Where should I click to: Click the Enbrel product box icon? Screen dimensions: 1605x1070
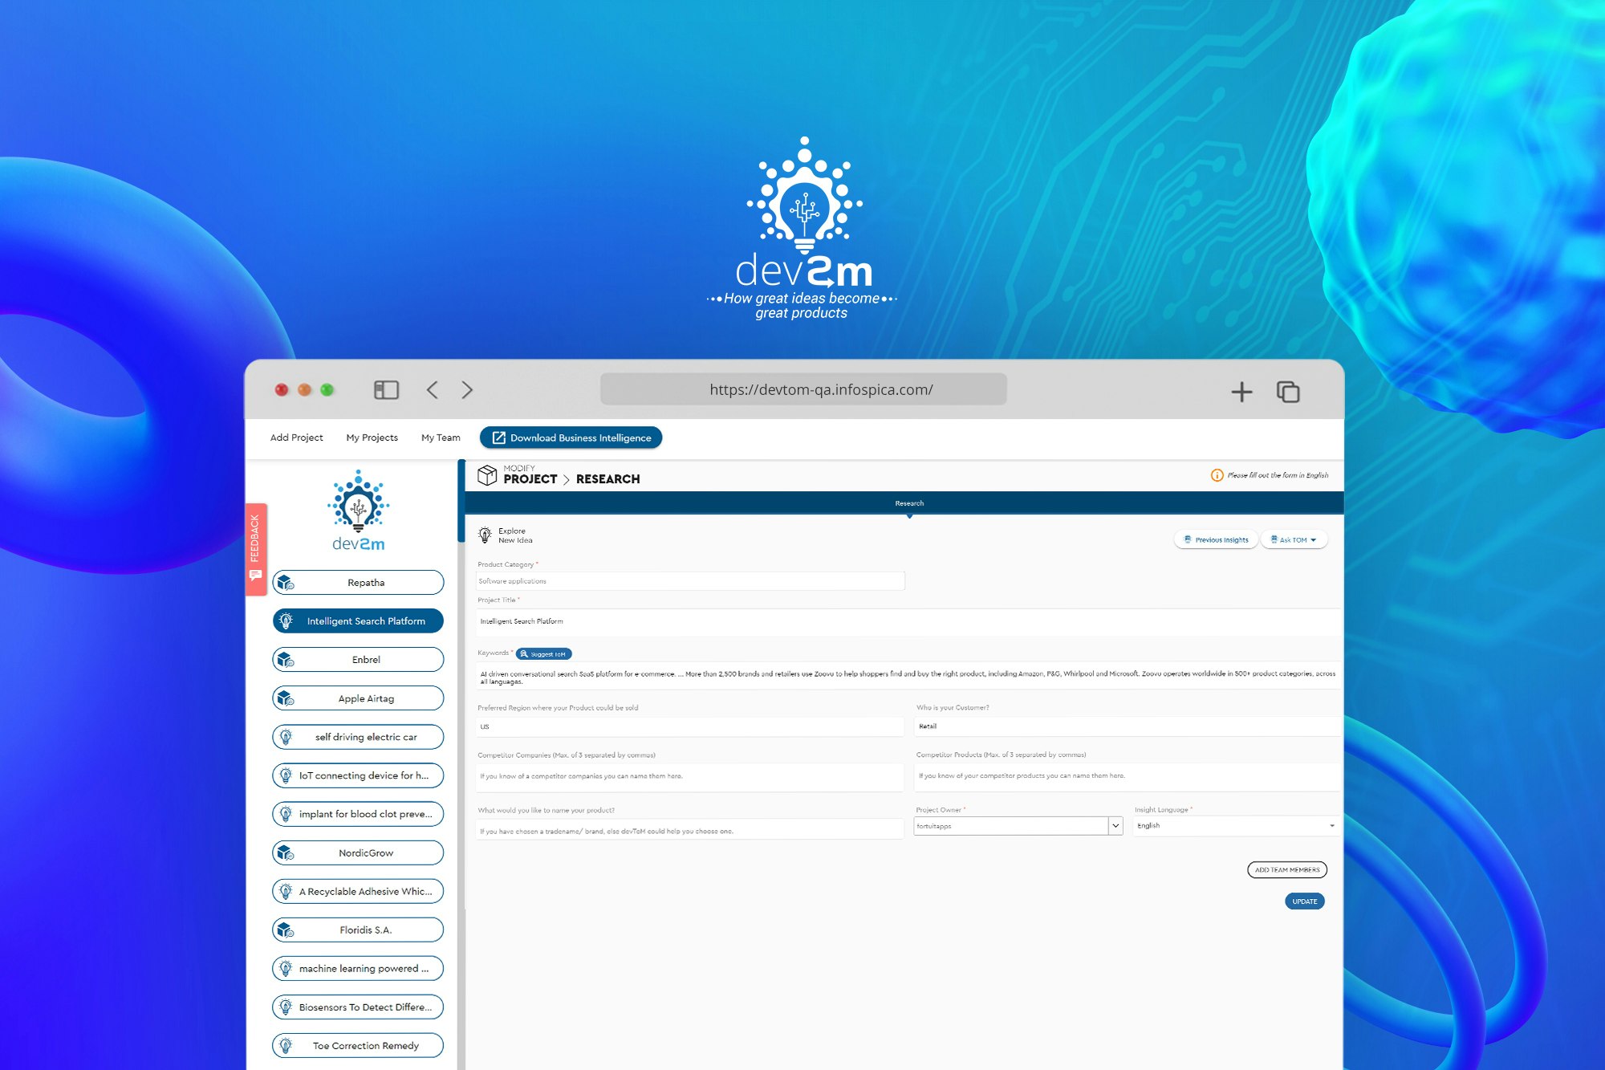coord(286,660)
